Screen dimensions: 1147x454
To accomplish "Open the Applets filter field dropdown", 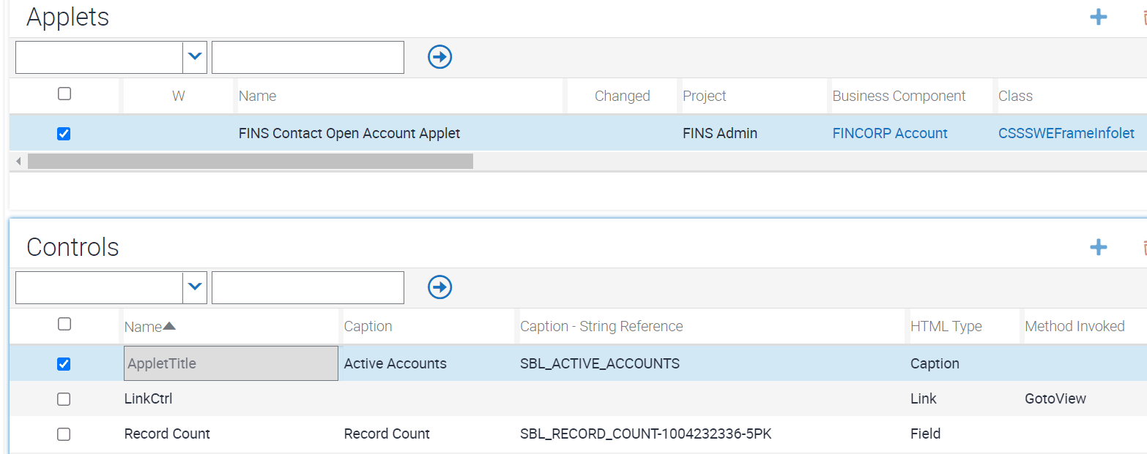I will coord(195,56).
